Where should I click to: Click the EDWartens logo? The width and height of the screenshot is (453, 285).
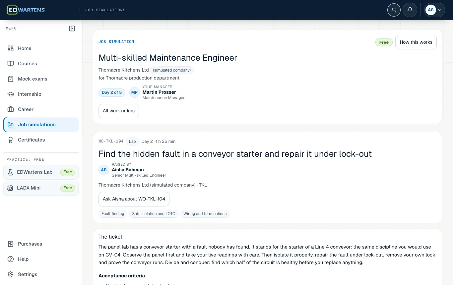pyautogui.click(x=26, y=10)
